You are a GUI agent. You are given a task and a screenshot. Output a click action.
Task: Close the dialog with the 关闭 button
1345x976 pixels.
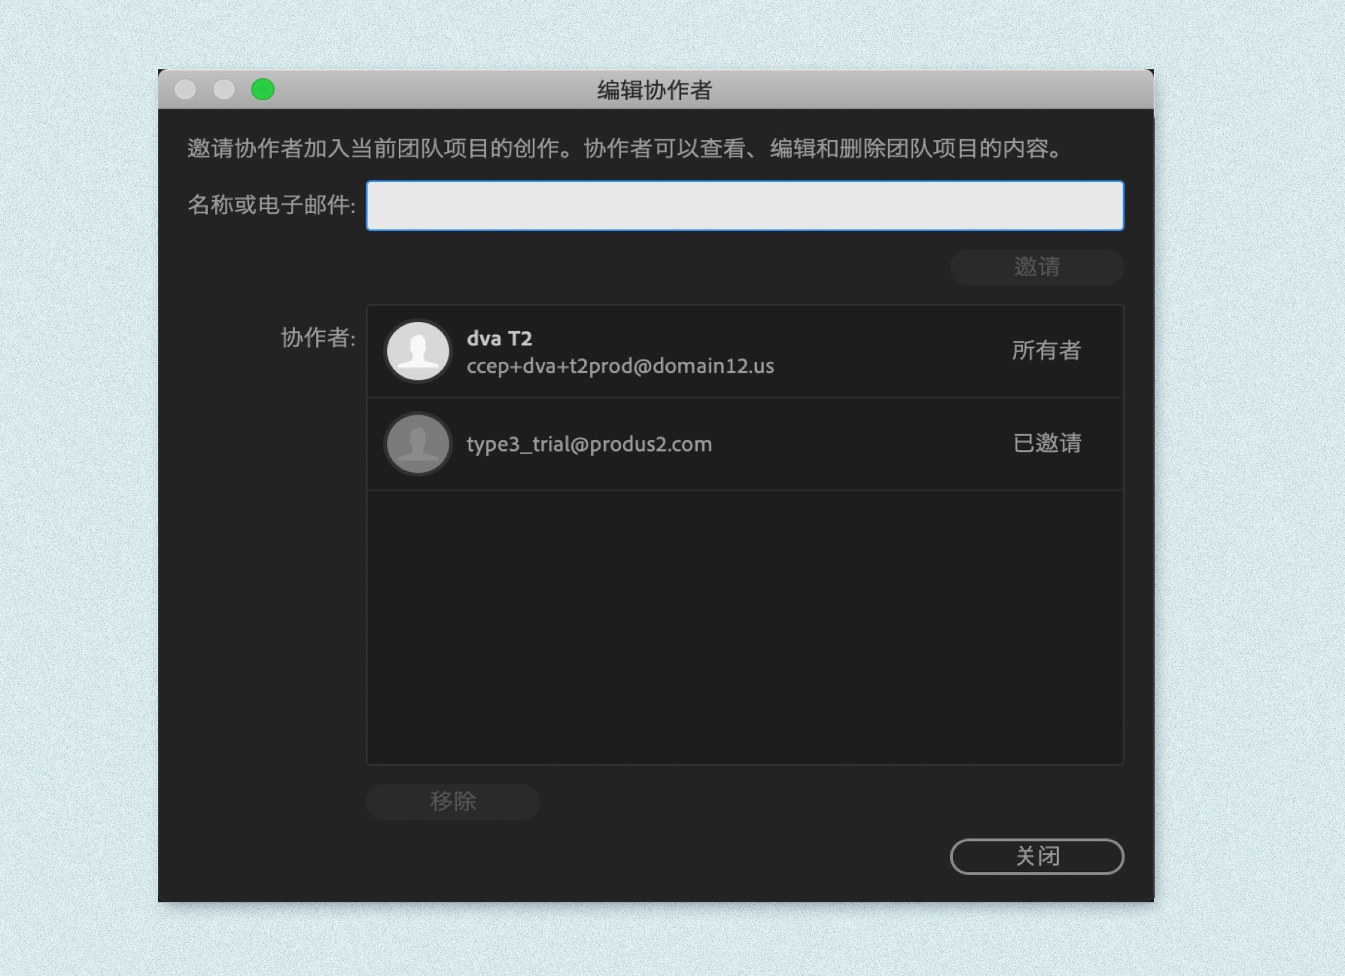point(1036,856)
